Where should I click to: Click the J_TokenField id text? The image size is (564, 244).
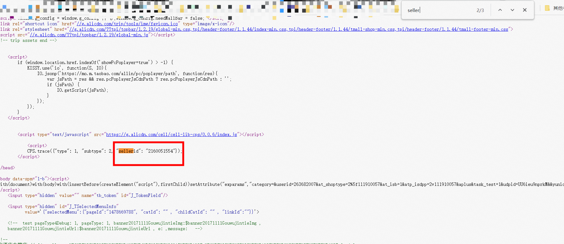pyautogui.click(x=146, y=195)
